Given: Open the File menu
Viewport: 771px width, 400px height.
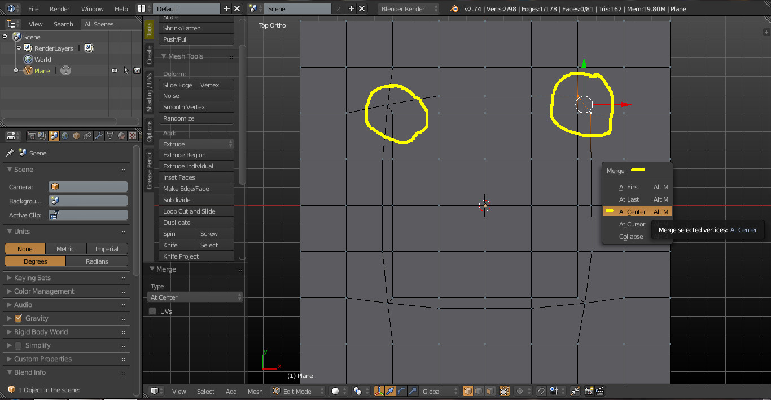Looking at the screenshot, I should click(33, 9).
